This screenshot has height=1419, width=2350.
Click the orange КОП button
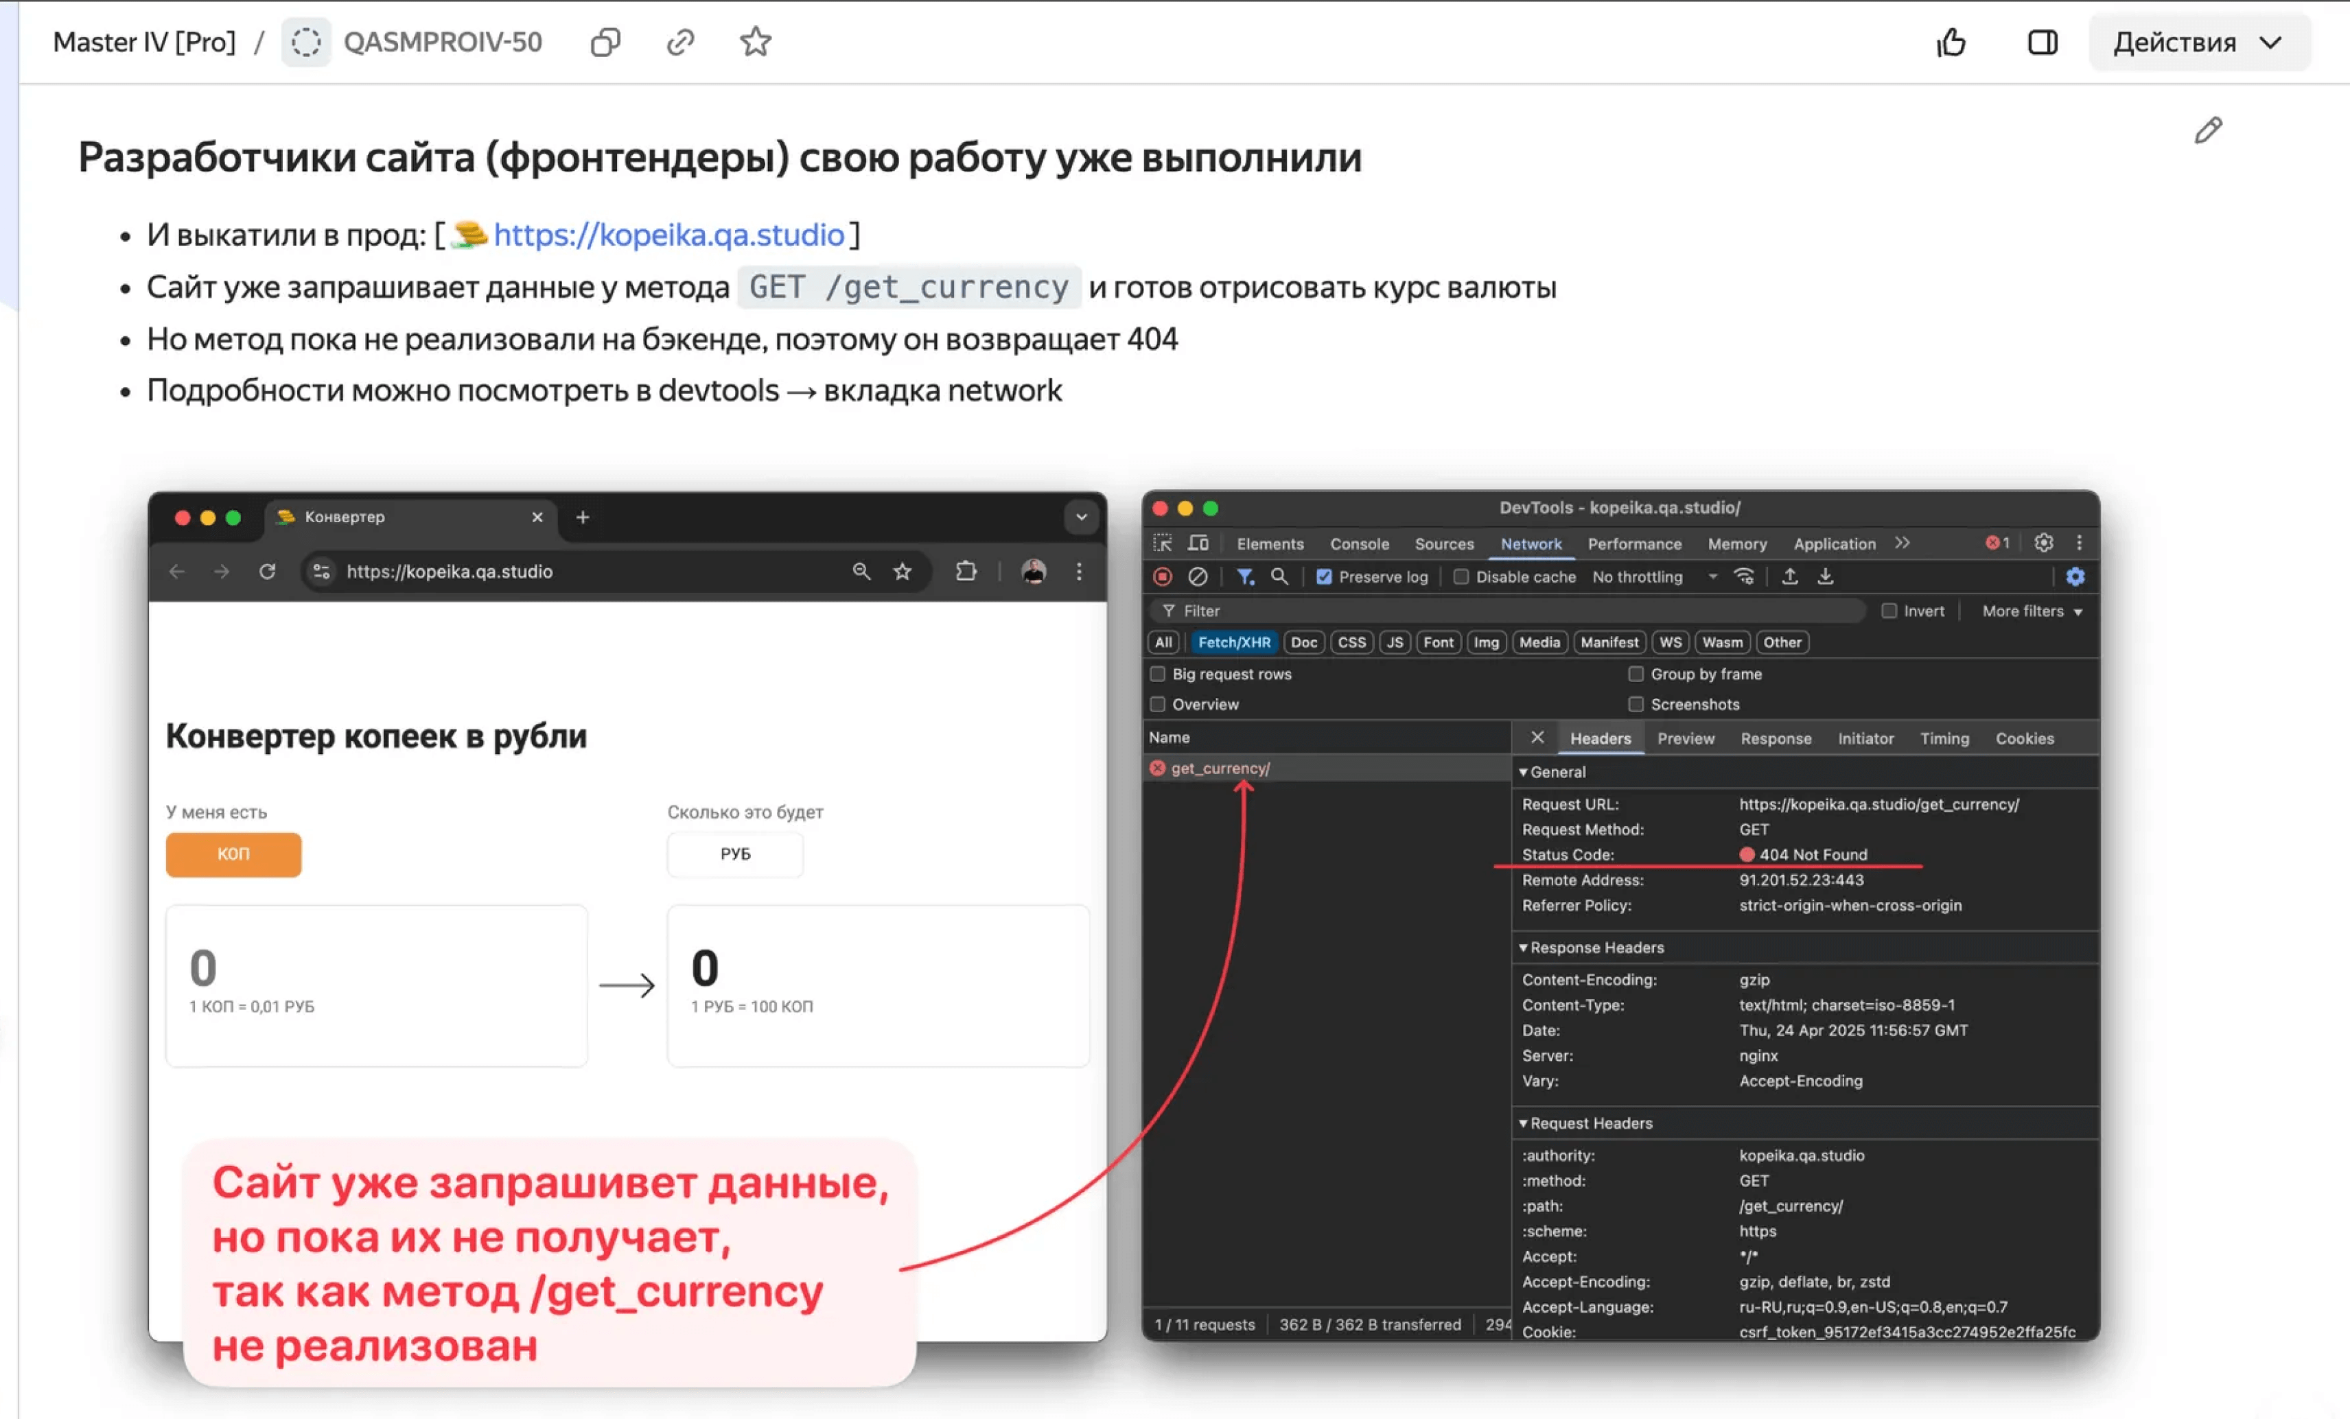tap(233, 854)
